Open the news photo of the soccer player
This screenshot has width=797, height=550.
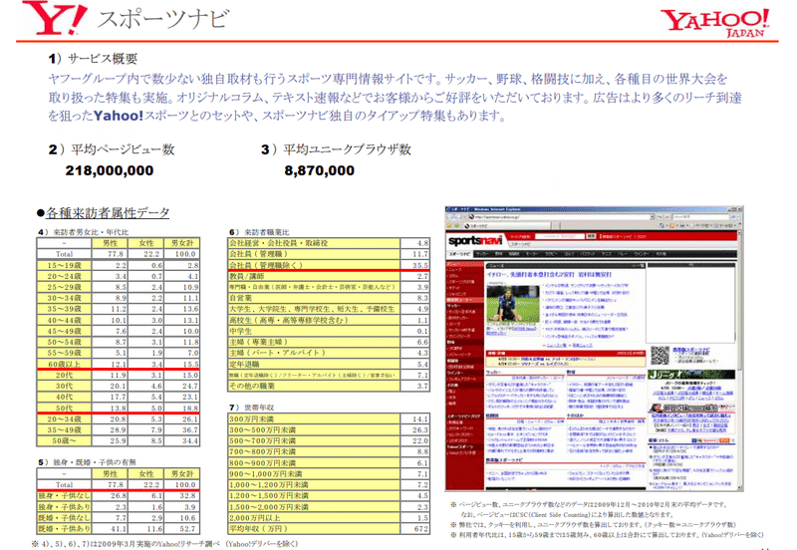coord(512,304)
